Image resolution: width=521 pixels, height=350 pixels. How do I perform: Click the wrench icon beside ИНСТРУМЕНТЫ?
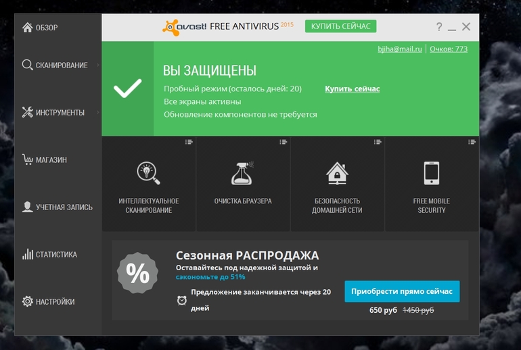point(27,112)
